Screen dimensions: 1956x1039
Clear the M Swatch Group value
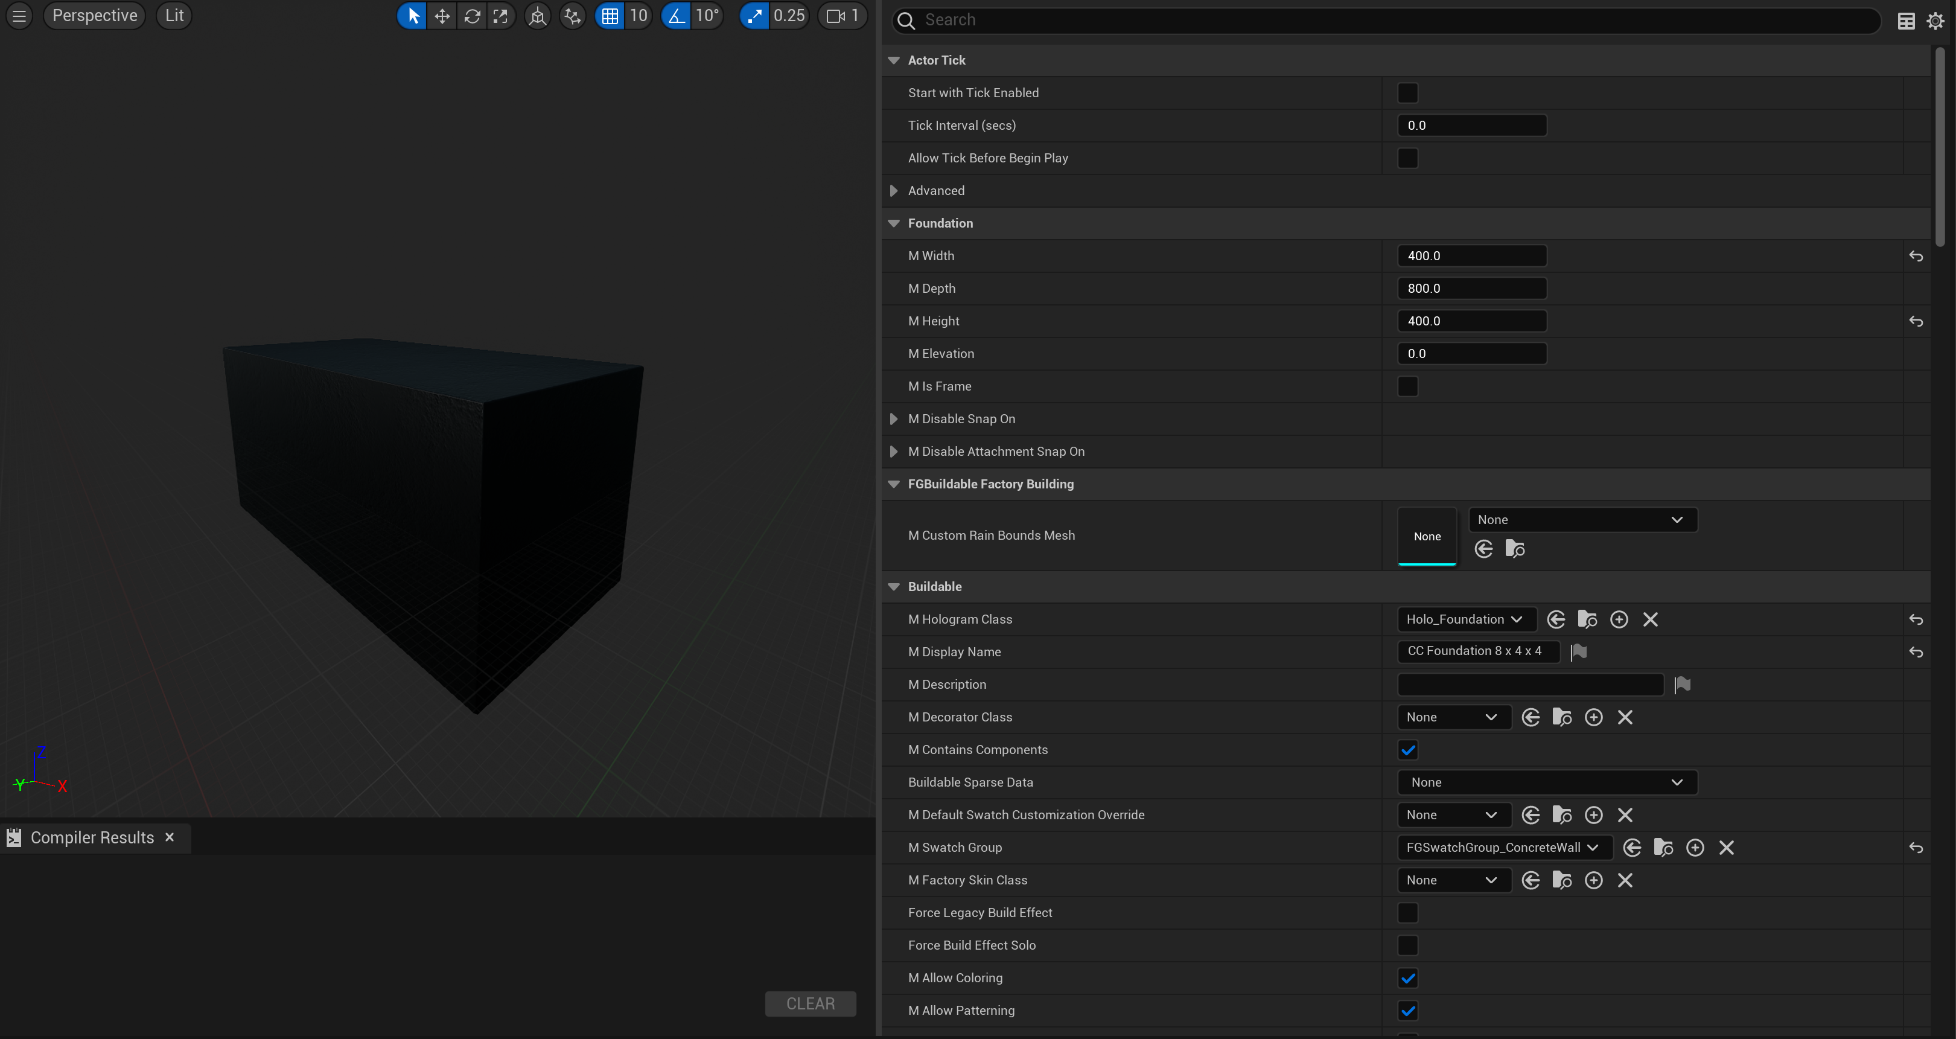pos(1726,848)
